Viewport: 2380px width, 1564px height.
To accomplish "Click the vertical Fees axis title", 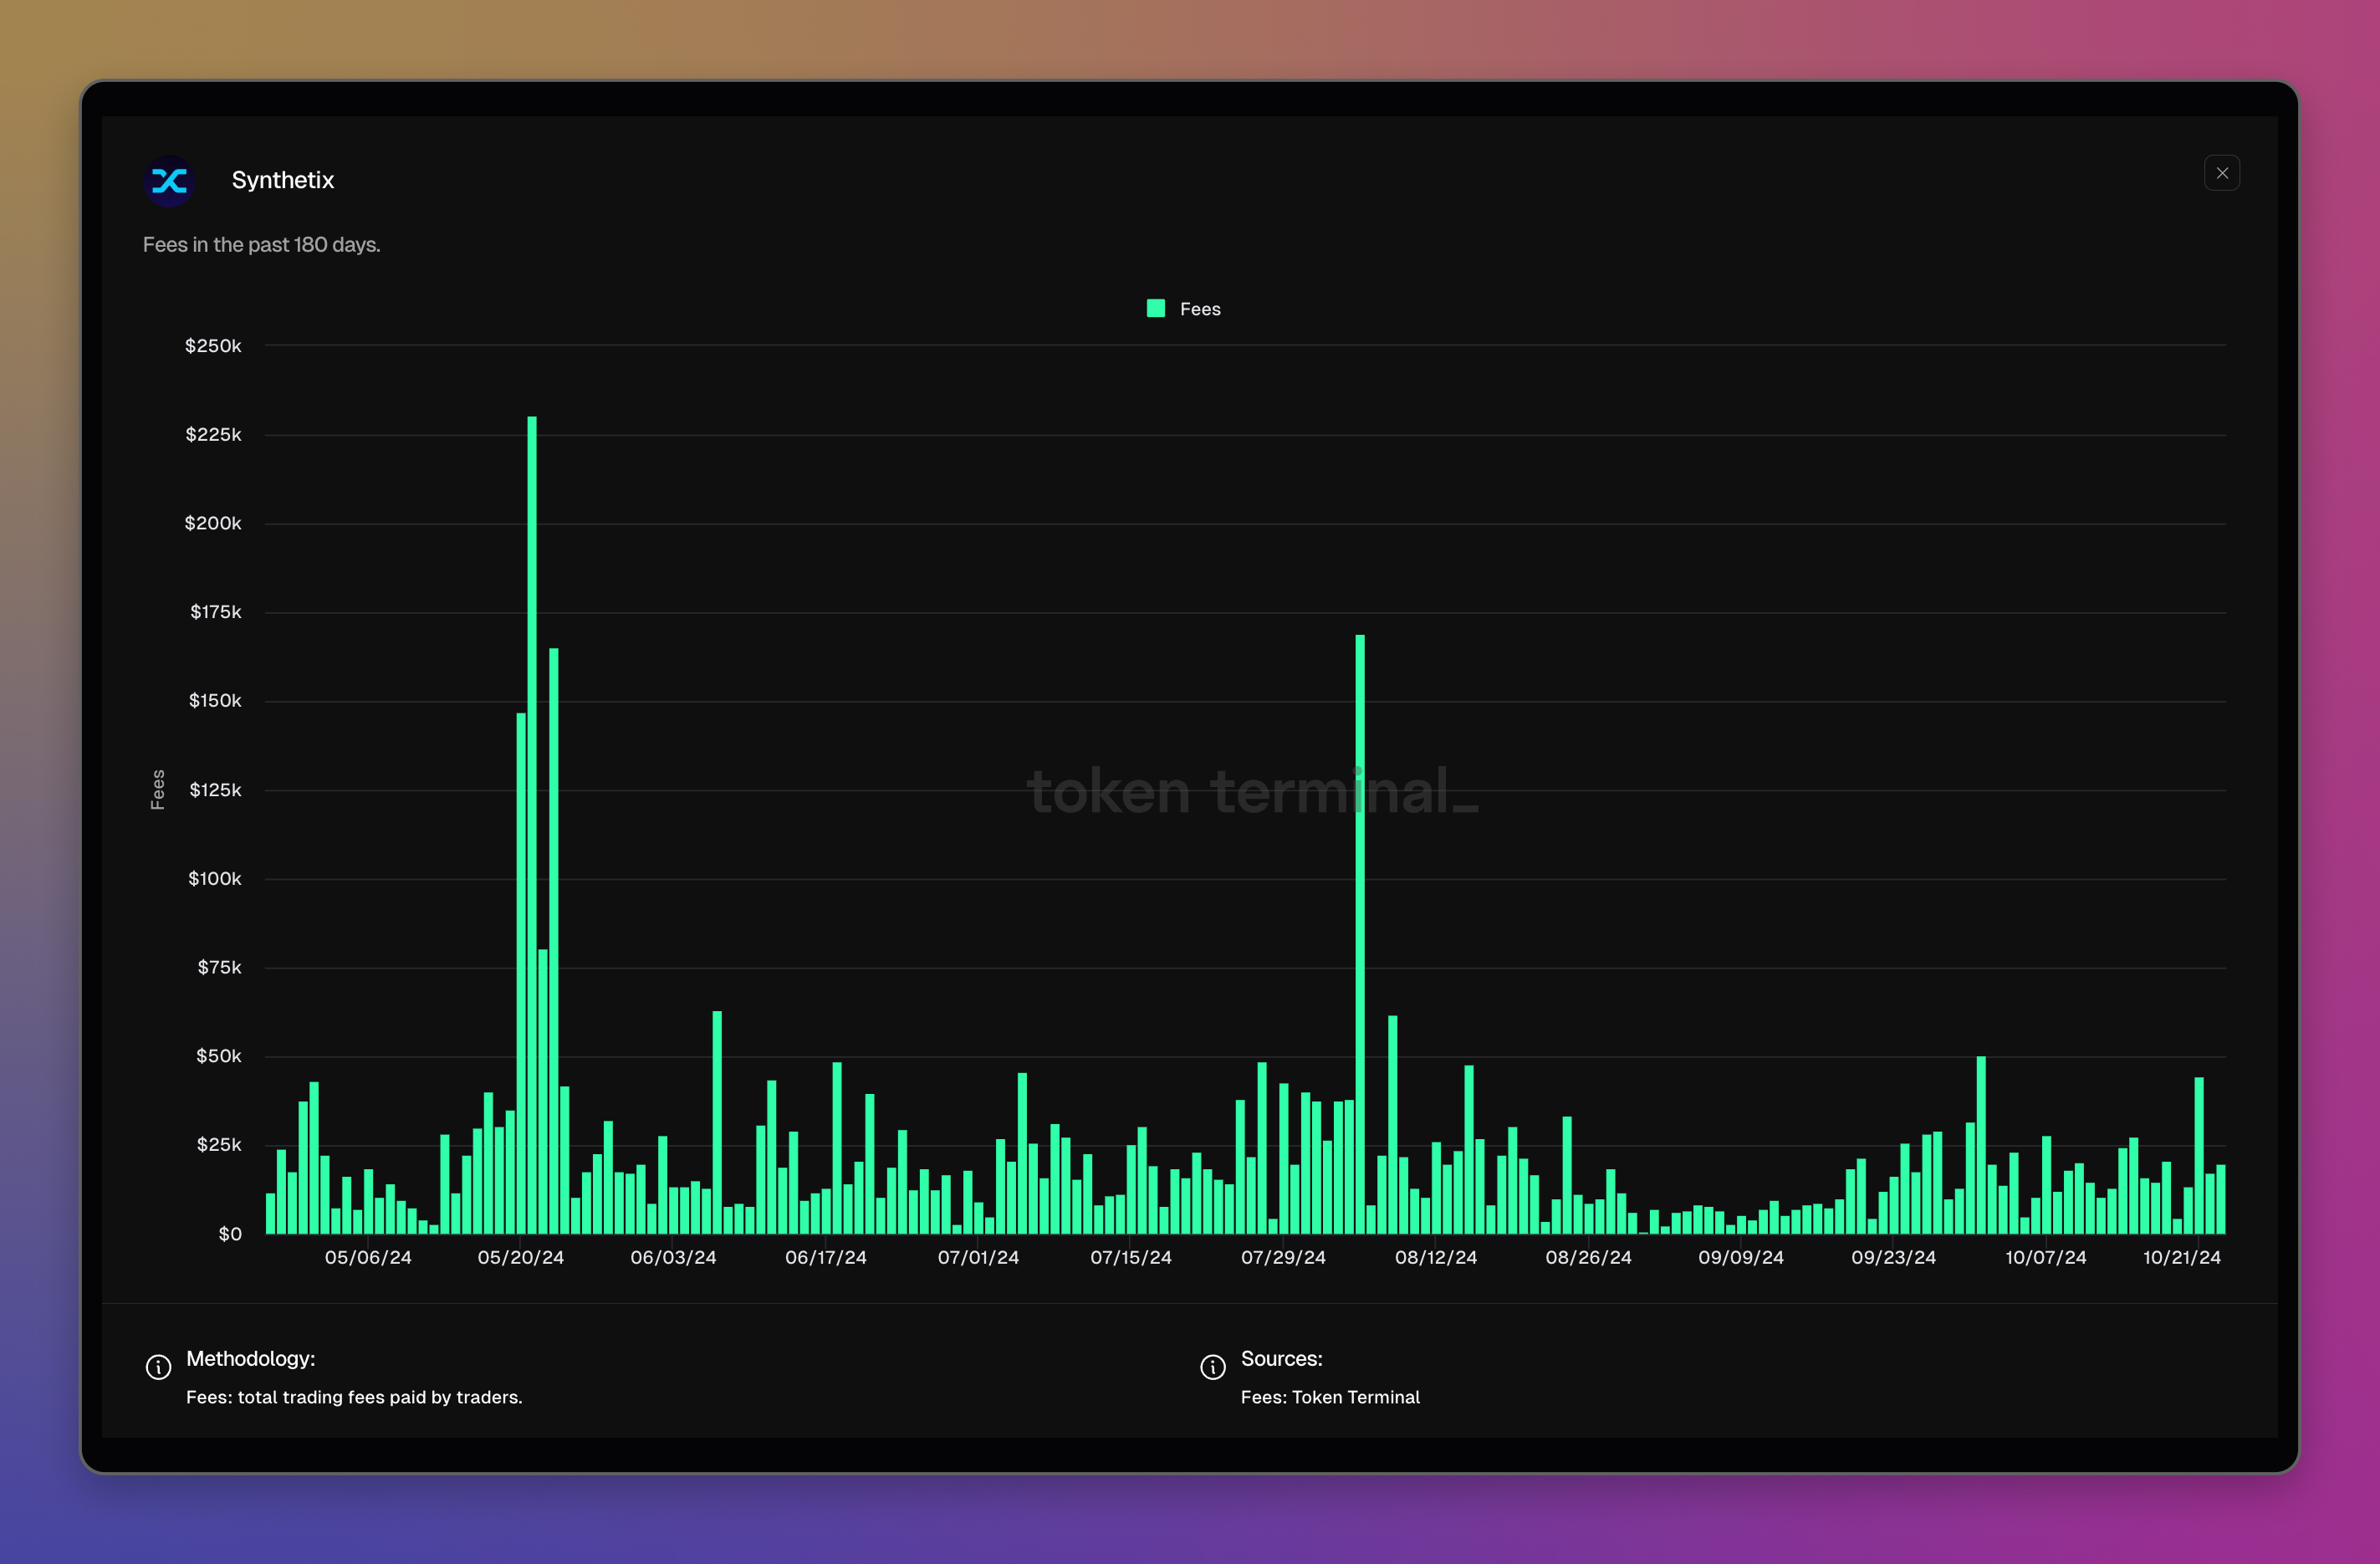I will point(157,789).
